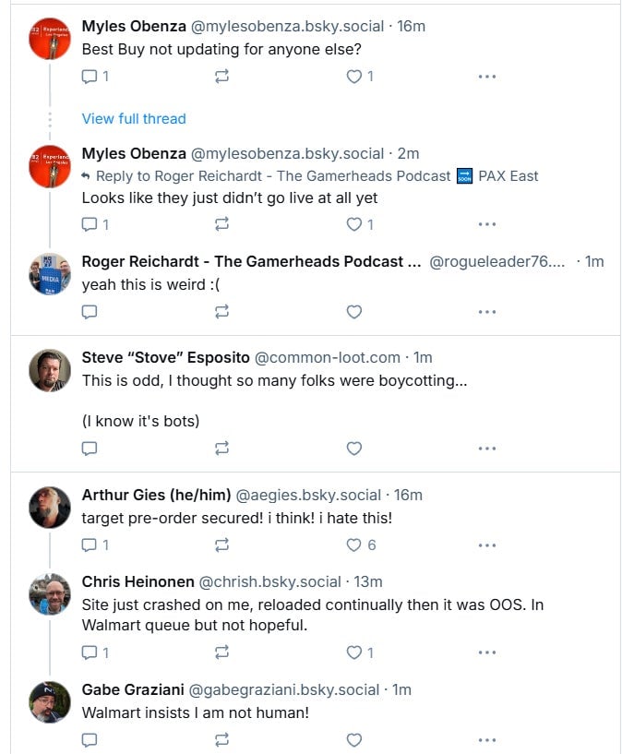Repost Steve Esposito's post
Viewport: 622px width, 754px height.
tap(221, 449)
